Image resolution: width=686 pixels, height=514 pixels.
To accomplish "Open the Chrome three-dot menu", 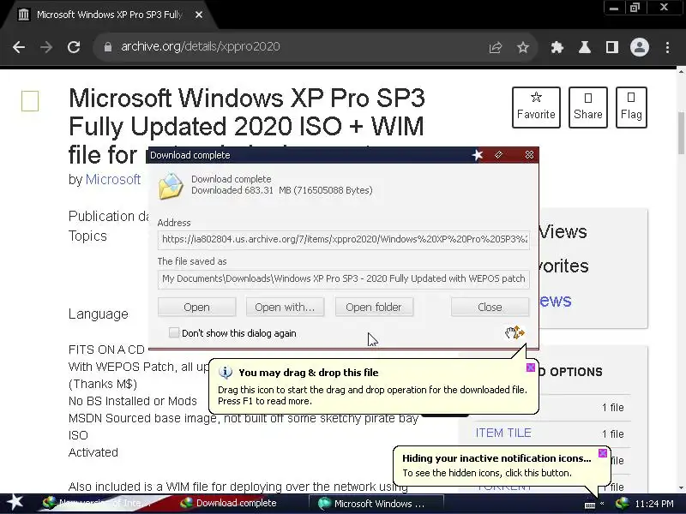I will [667, 47].
